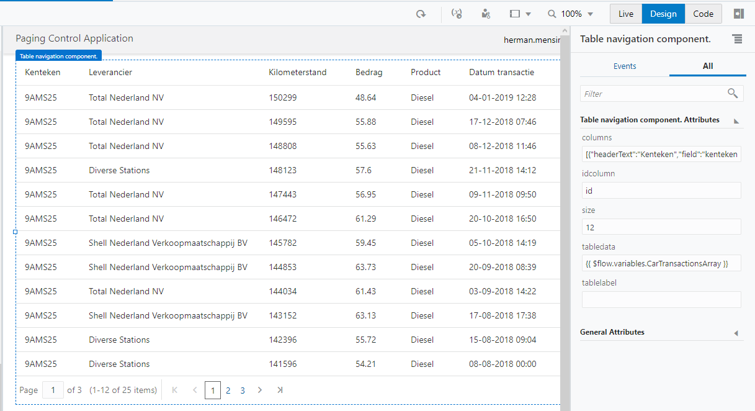Click the user persona icon in toolbar
Image resolution: width=755 pixels, height=411 pixels.
pyautogui.click(x=486, y=14)
